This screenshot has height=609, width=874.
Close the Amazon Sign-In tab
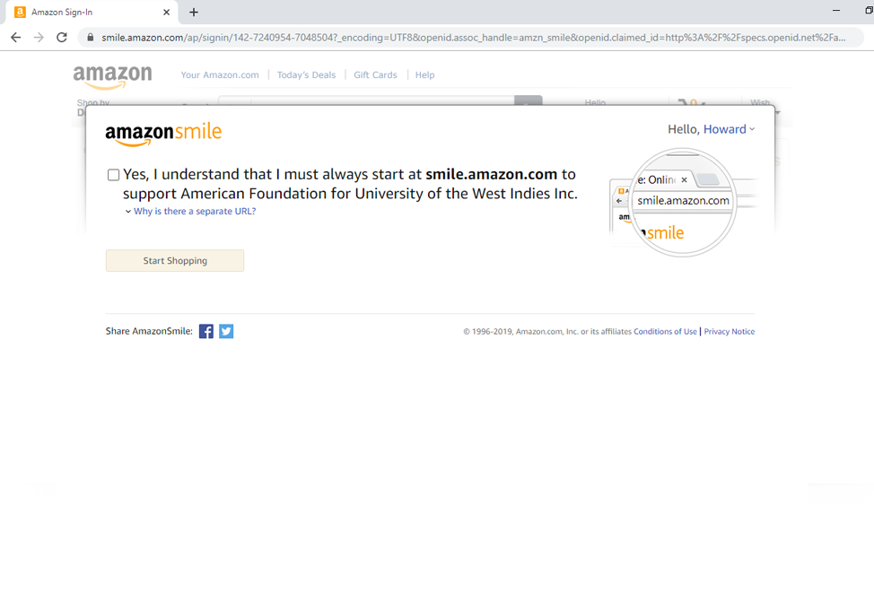(166, 13)
